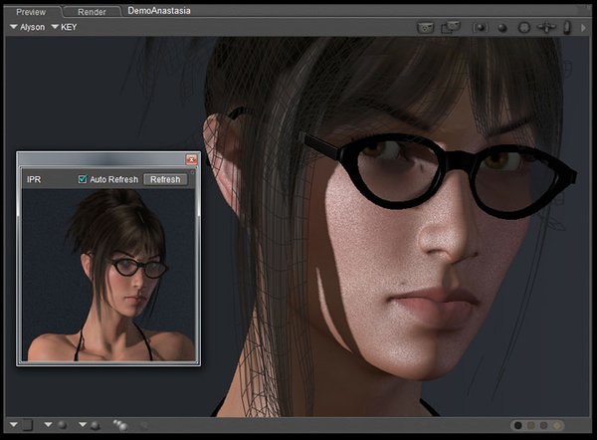Pick the tan color dot swatch
Image resolution: width=597 pixels, height=440 pixels.
pyautogui.click(x=531, y=425)
